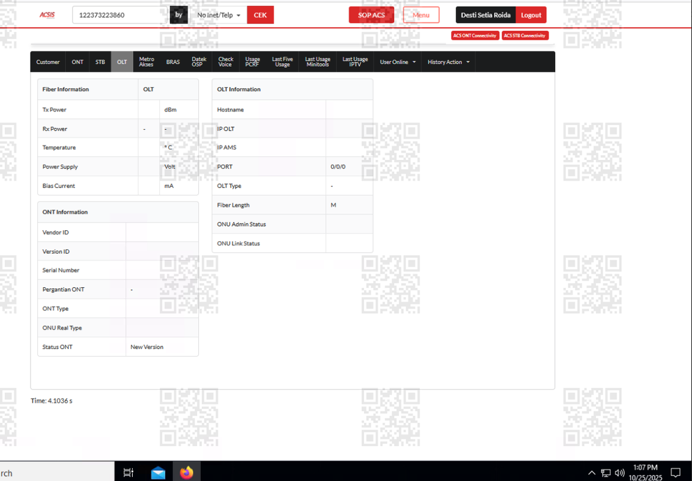Open the Last Usage IPTV tab
692x481 pixels.
[355, 62]
